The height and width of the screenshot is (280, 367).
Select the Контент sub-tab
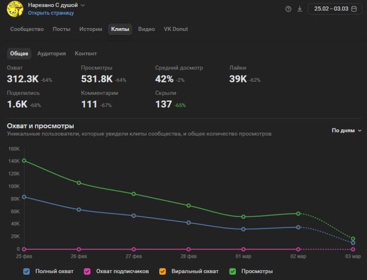tap(86, 54)
